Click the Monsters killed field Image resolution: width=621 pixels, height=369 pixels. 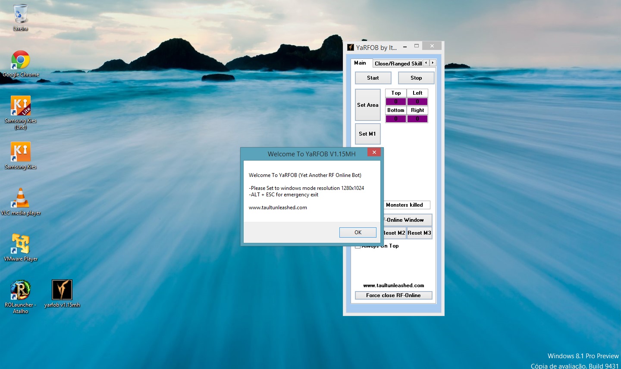coord(407,205)
